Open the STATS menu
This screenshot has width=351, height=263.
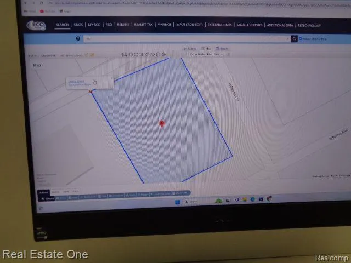(x=78, y=25)
